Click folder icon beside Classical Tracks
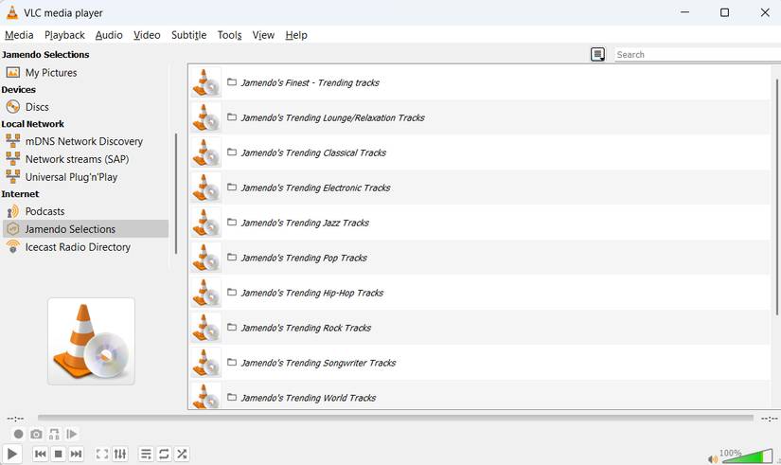 click(232, 152)
